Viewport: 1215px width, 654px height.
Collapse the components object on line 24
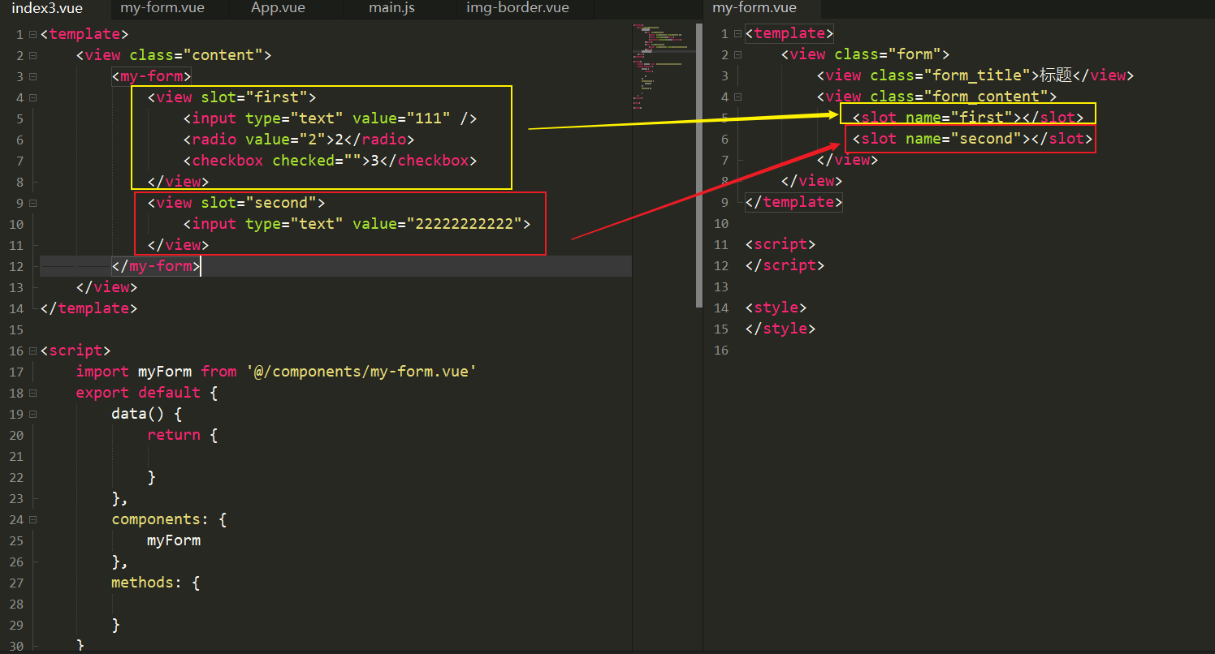tap(32, 519)
